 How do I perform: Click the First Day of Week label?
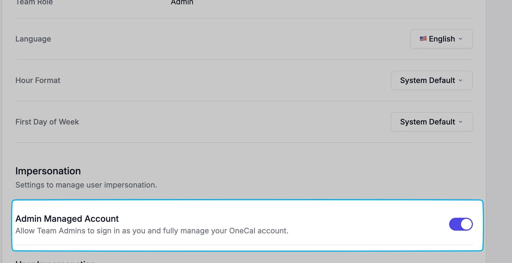tap(47, 122)
